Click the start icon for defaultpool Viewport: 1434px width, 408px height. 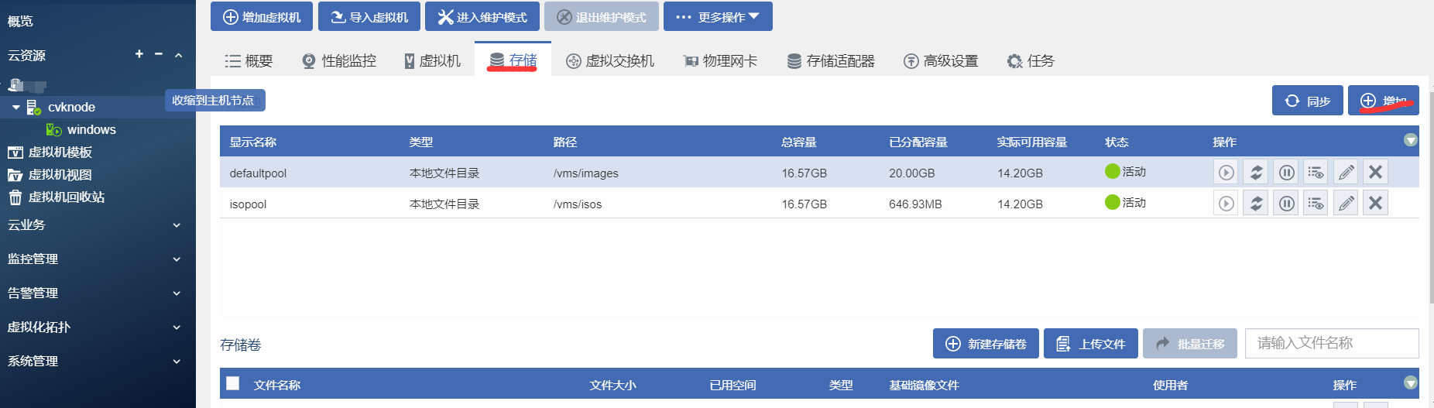tap(1226, 172)
